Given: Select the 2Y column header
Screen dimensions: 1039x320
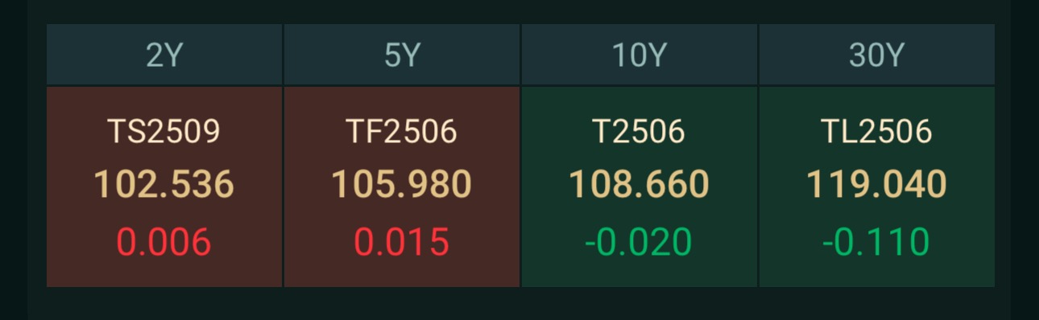Looking at the screenshot, I should (164, 55).
